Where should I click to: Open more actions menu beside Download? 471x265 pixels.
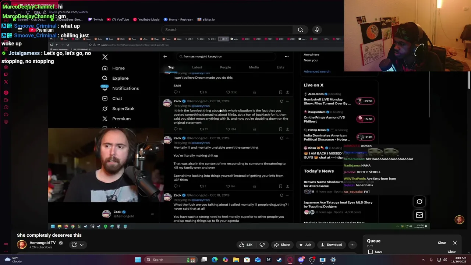coord(352,245)
